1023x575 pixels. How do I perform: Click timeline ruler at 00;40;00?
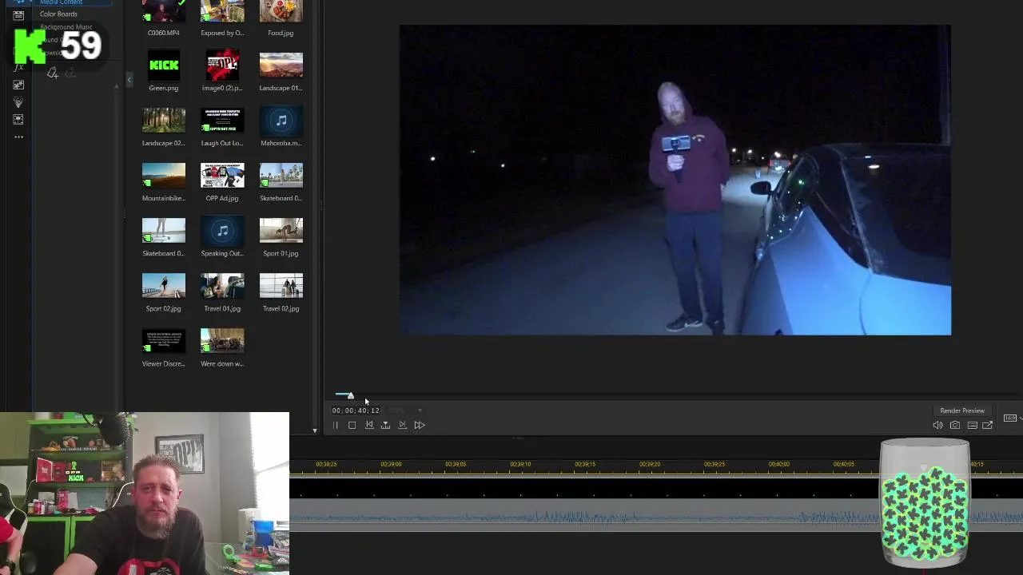[x=779, y=465]
